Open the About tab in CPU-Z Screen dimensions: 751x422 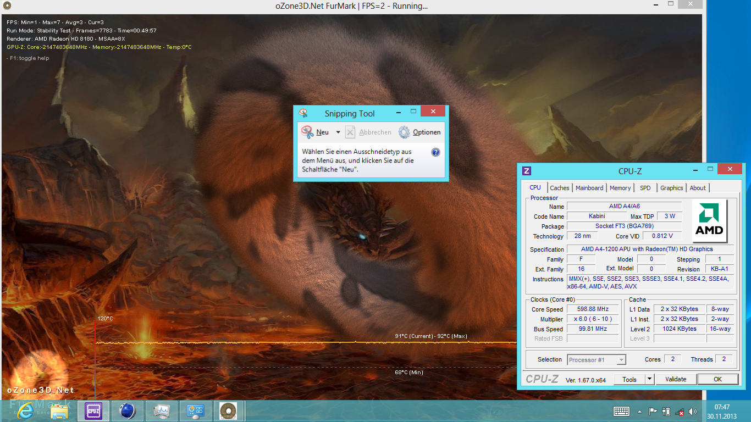pyautogui.click(x=698, y=188)
